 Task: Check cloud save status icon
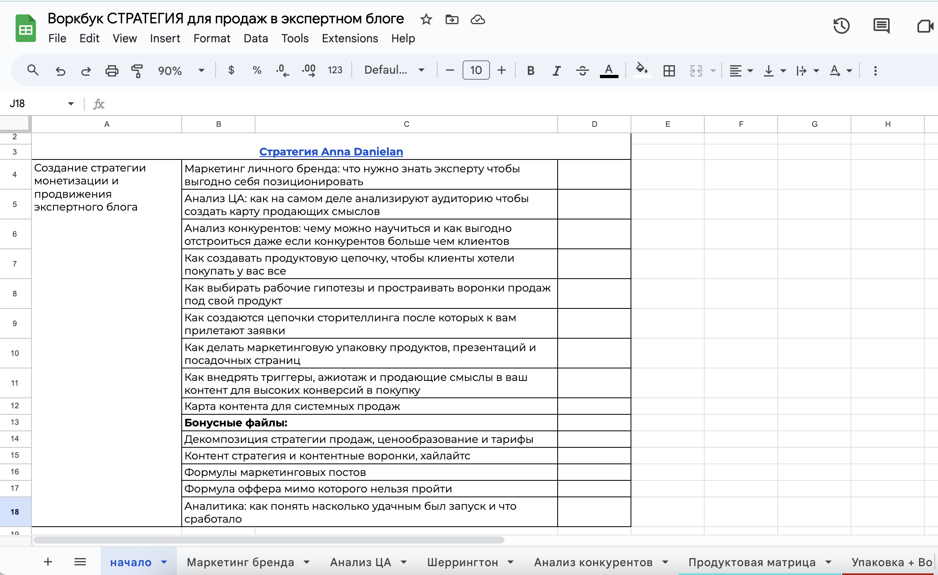(x=477, y=19)
